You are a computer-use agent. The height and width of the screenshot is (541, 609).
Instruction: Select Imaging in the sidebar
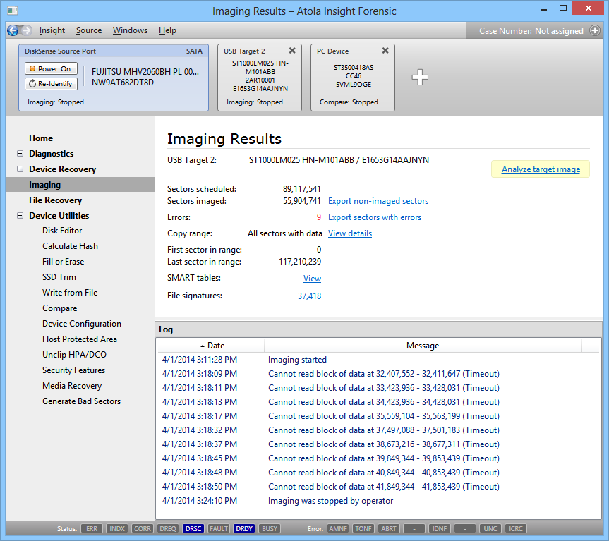[x=80, y=185]
